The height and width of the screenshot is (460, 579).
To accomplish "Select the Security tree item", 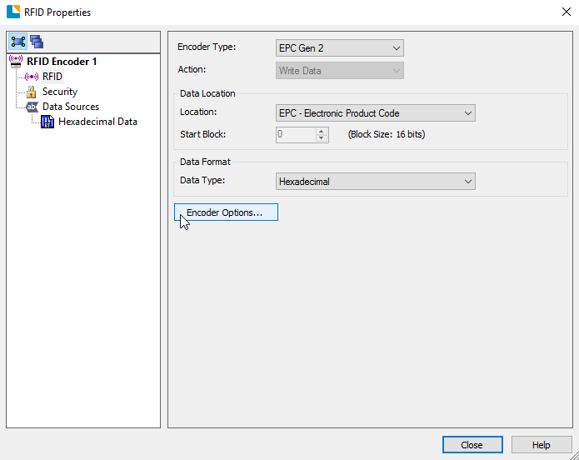I will click(60, 92).
